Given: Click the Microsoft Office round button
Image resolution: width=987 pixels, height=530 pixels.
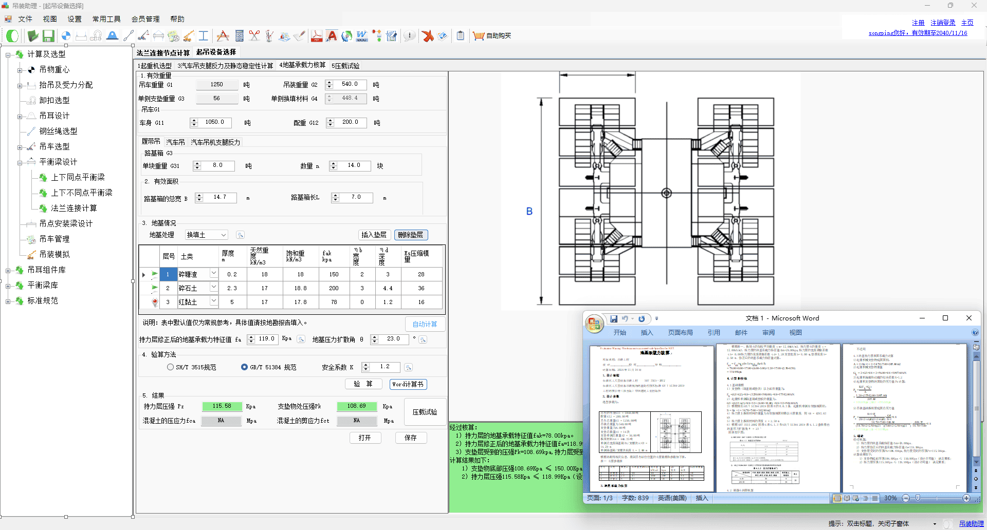Looking at the screenshot, I should coord(594,323).
